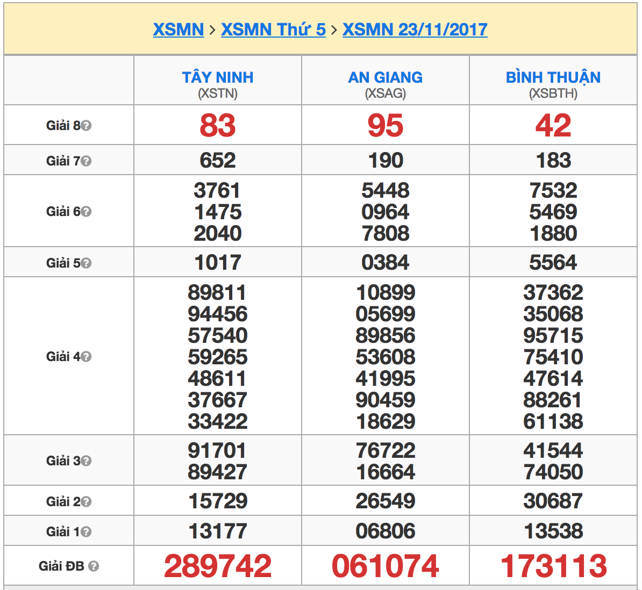This screenshot has height=590, width=642.
Task: Open the XSMN breadcrumb link
Action: [x=179, y=30]
